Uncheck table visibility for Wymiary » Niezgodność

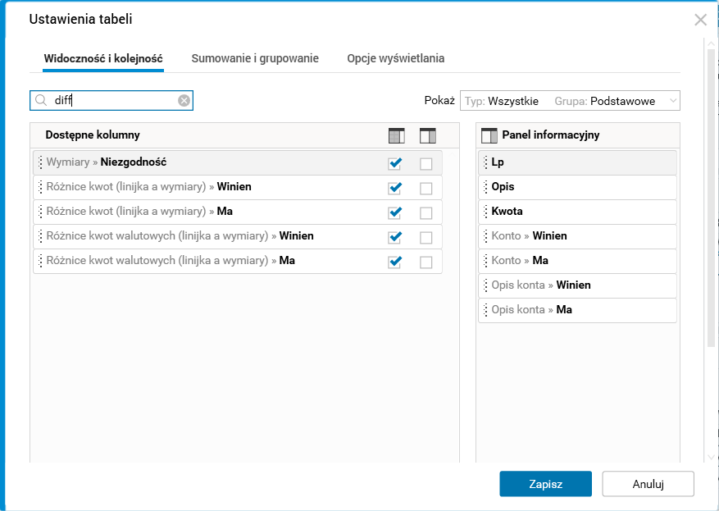click(395, 163)
